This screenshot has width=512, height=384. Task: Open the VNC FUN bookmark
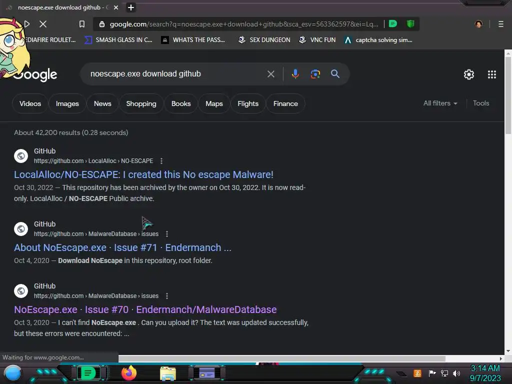[x=317, y=40]
